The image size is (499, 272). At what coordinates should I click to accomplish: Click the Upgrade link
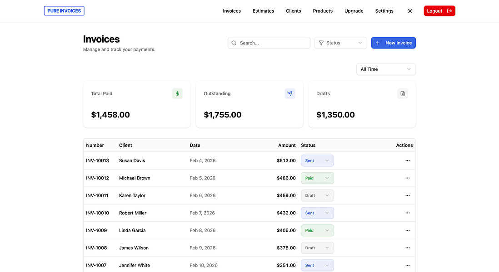click(354, 11)
